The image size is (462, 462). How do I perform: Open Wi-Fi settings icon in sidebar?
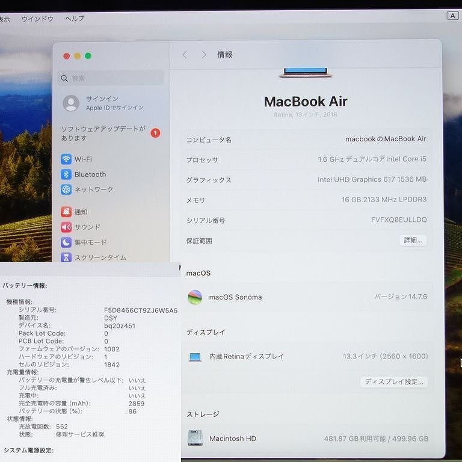66,159
